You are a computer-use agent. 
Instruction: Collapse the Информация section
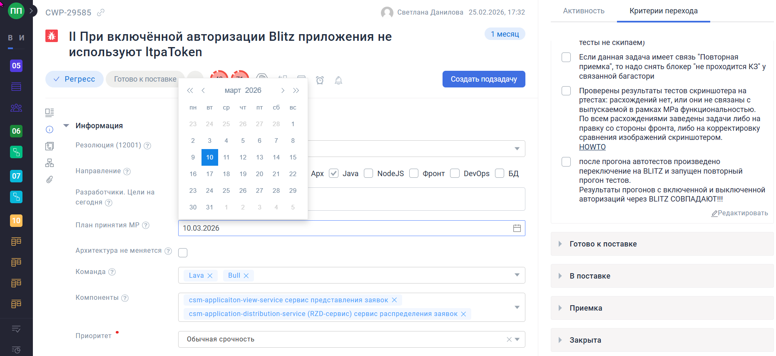point(66,126)
